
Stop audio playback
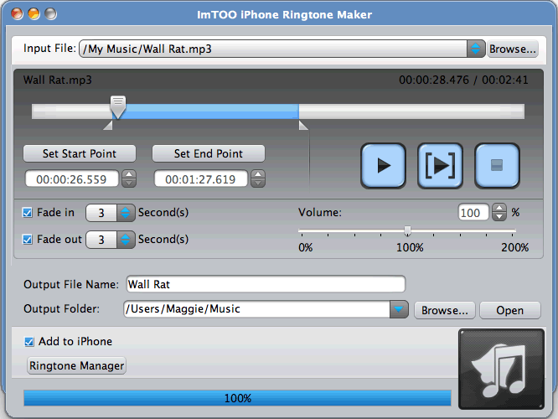point(497,166)
